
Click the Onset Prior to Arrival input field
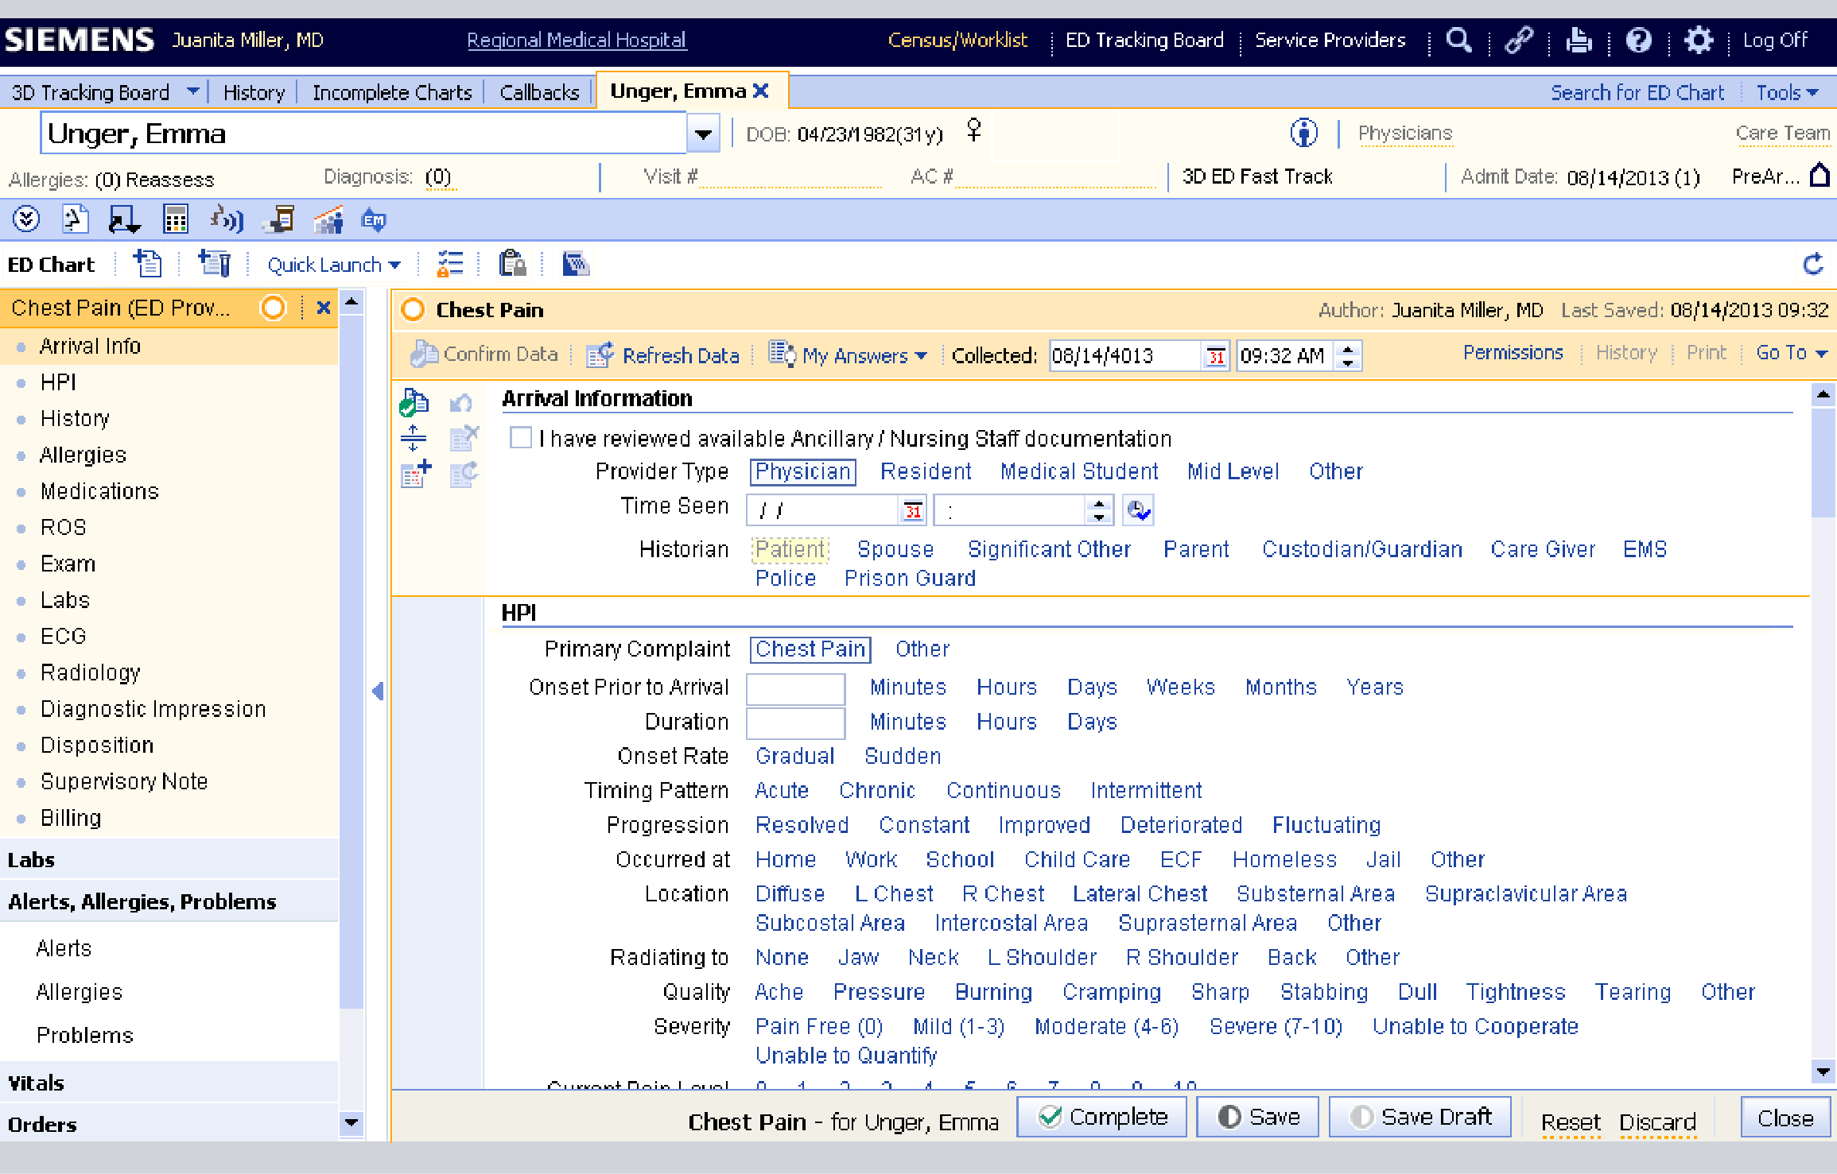coord(794,688)
